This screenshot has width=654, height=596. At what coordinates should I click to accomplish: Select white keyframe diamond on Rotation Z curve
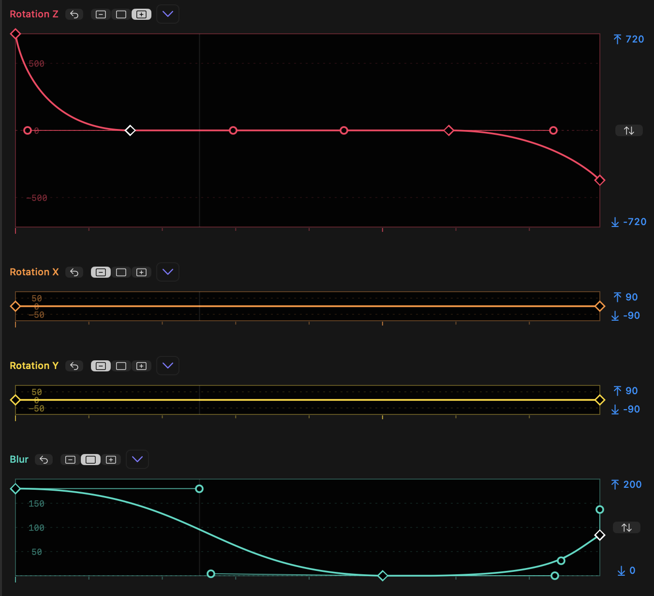[130, 130]
